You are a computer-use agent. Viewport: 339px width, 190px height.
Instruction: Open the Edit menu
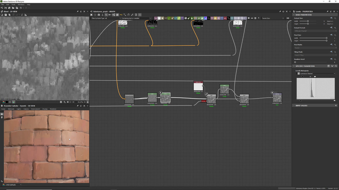[x=7, y=5]
